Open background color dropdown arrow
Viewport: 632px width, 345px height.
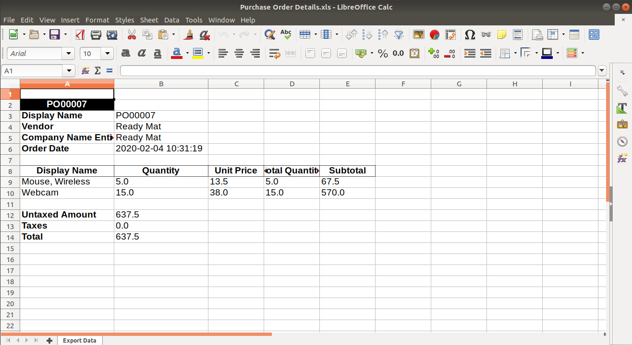208,53
